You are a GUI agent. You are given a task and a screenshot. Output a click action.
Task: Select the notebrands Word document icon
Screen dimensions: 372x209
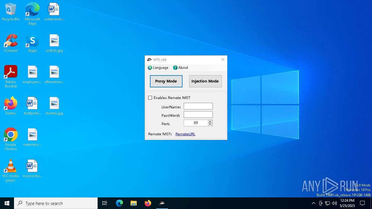click(54, 12)
